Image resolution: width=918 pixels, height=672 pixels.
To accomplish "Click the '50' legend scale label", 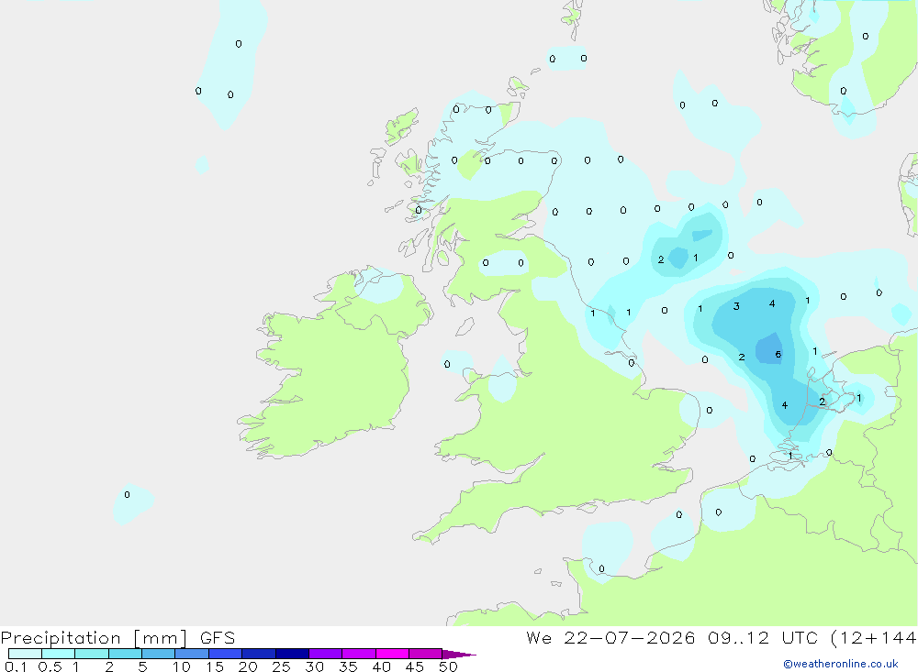I will click(448, 666).
